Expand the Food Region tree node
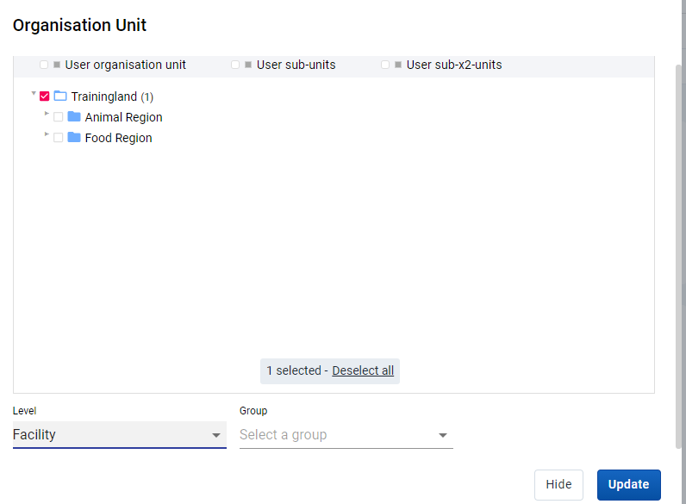 47,134
